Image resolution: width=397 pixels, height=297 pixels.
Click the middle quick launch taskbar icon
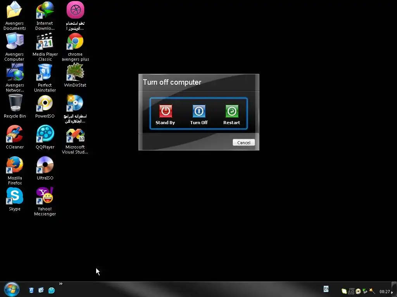coord(41,290)
